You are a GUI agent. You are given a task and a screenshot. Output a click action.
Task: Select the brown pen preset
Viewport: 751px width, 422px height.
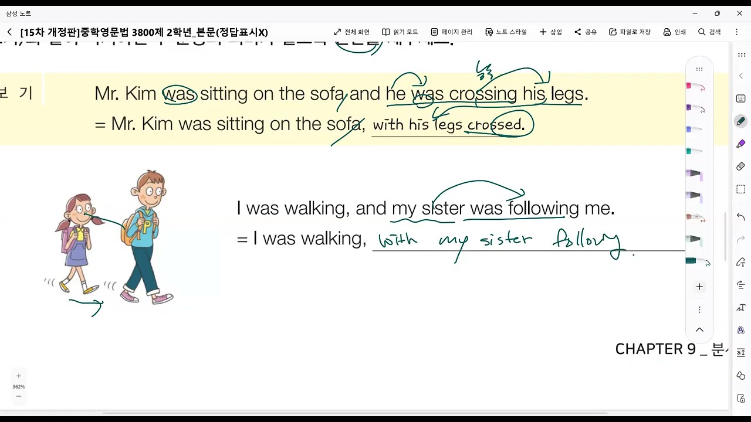click(696, 217)
